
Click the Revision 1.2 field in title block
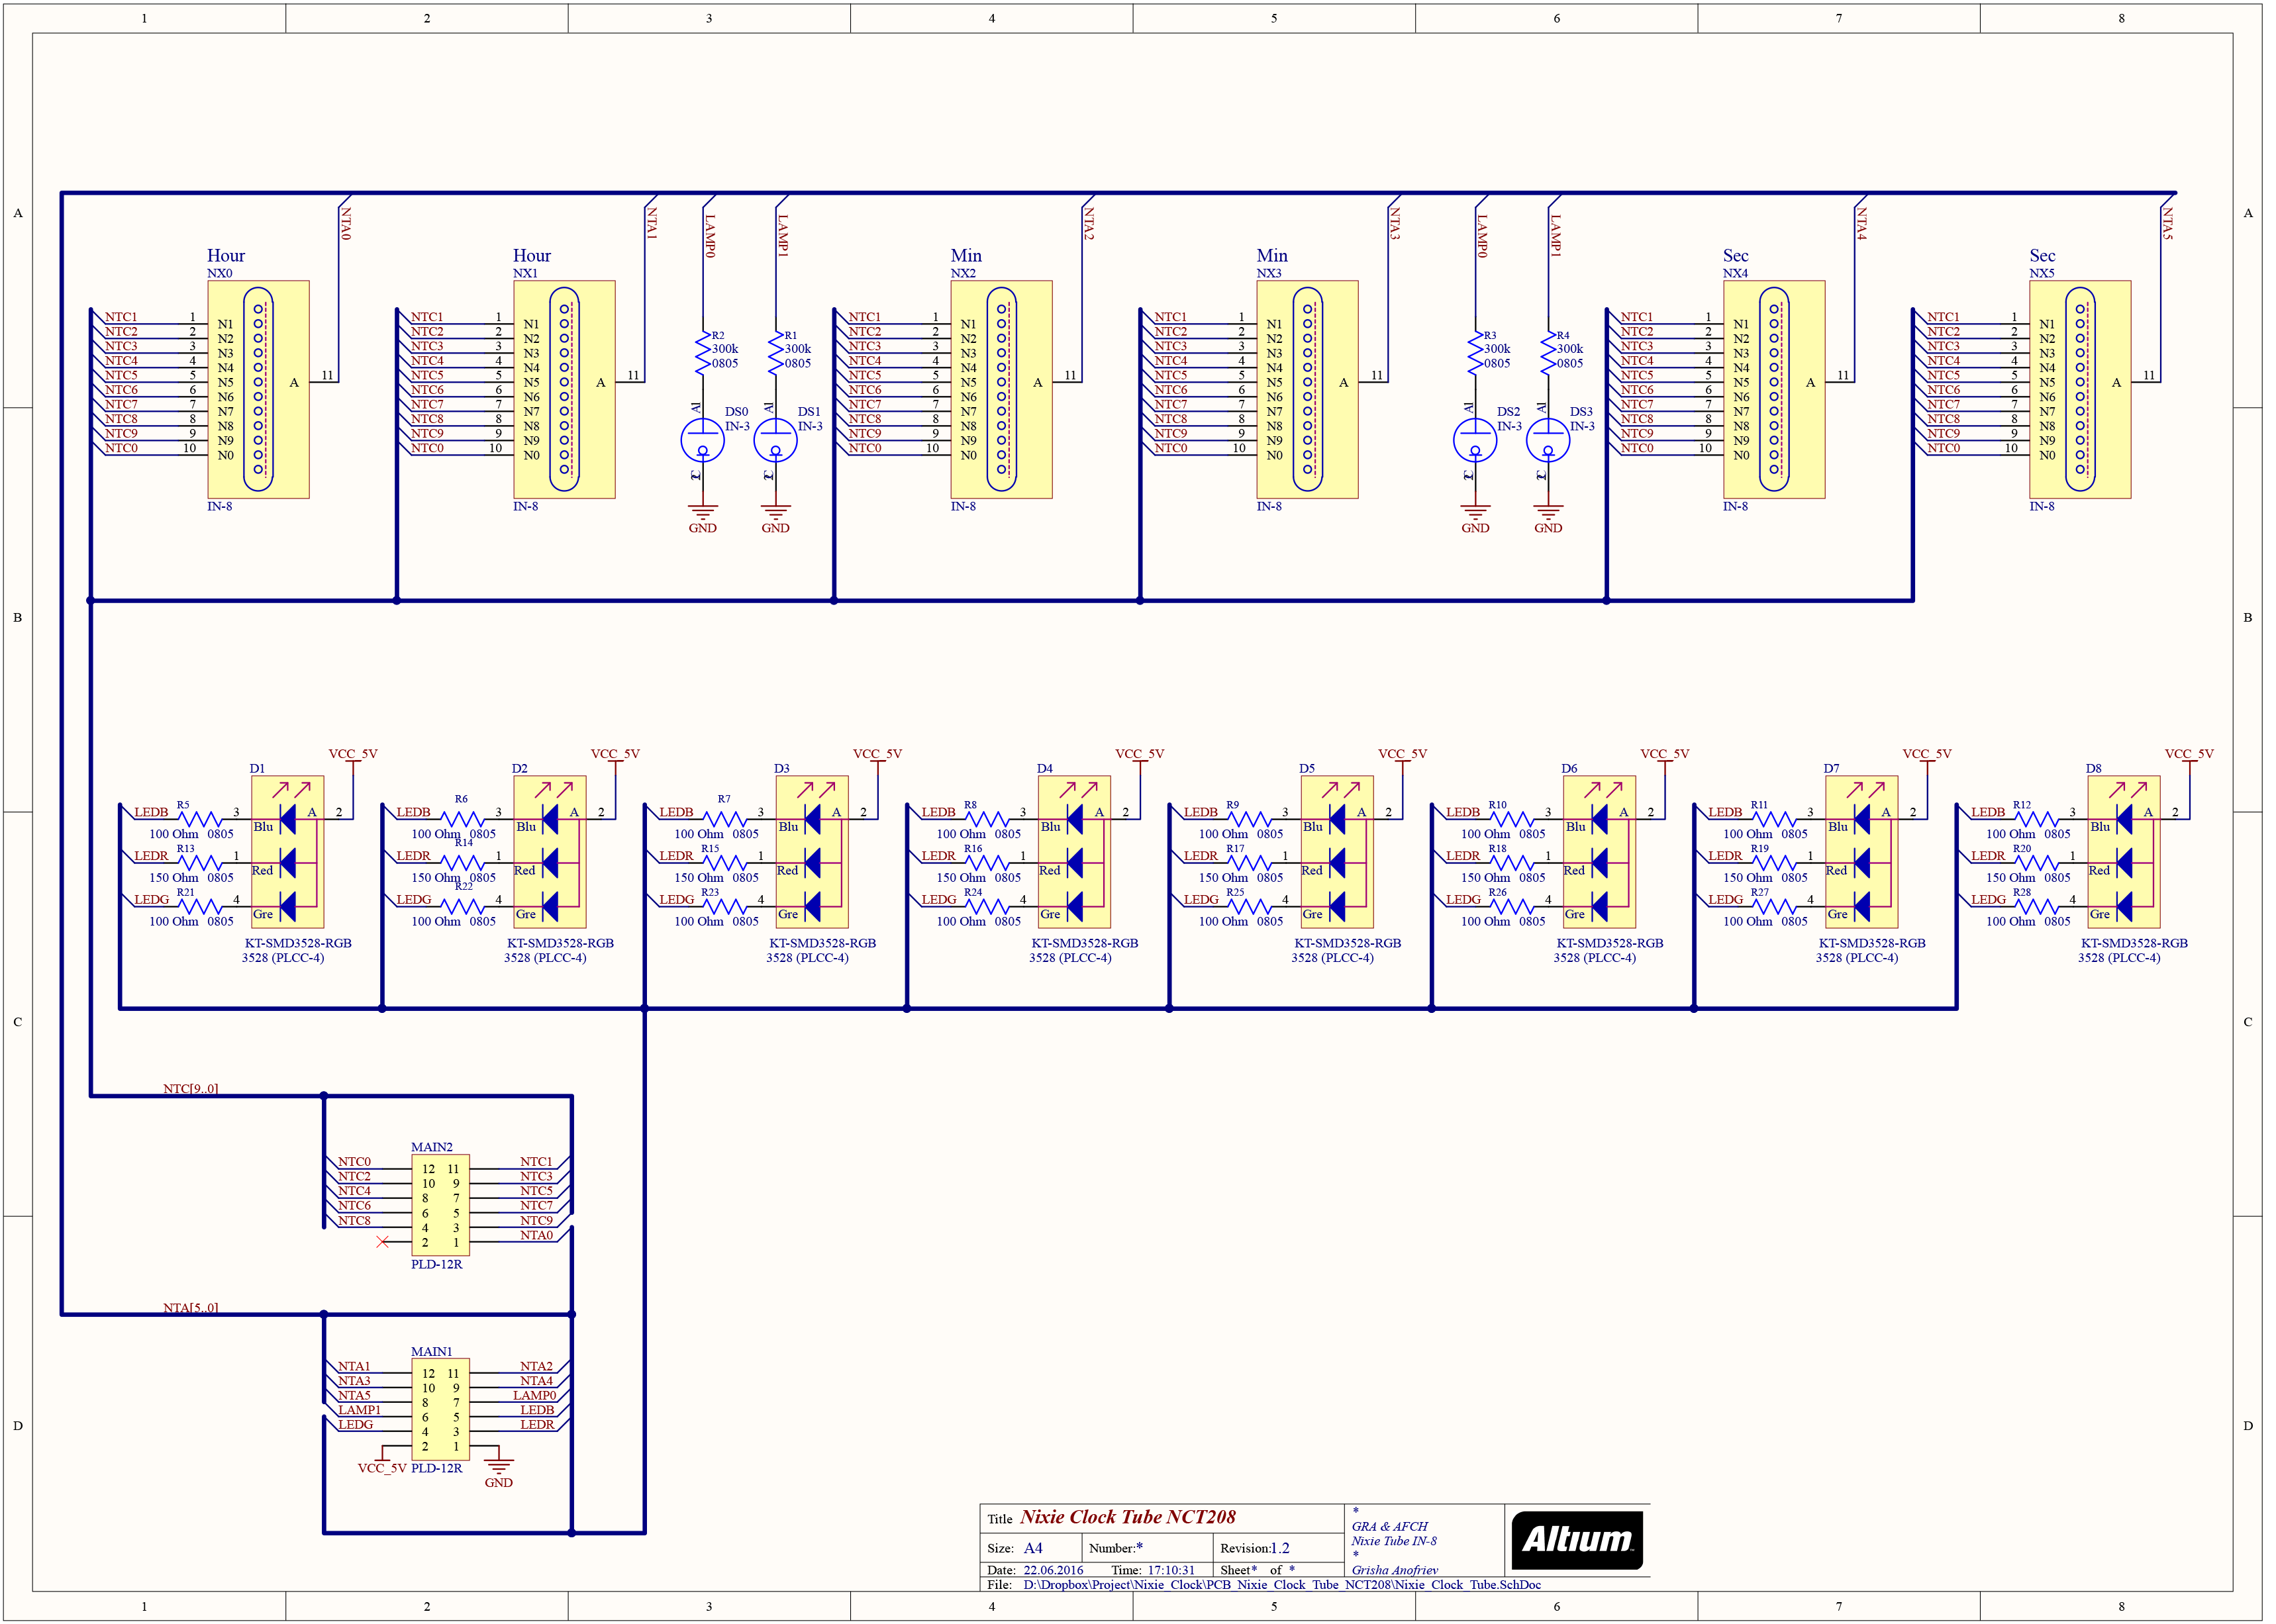1280,1548
